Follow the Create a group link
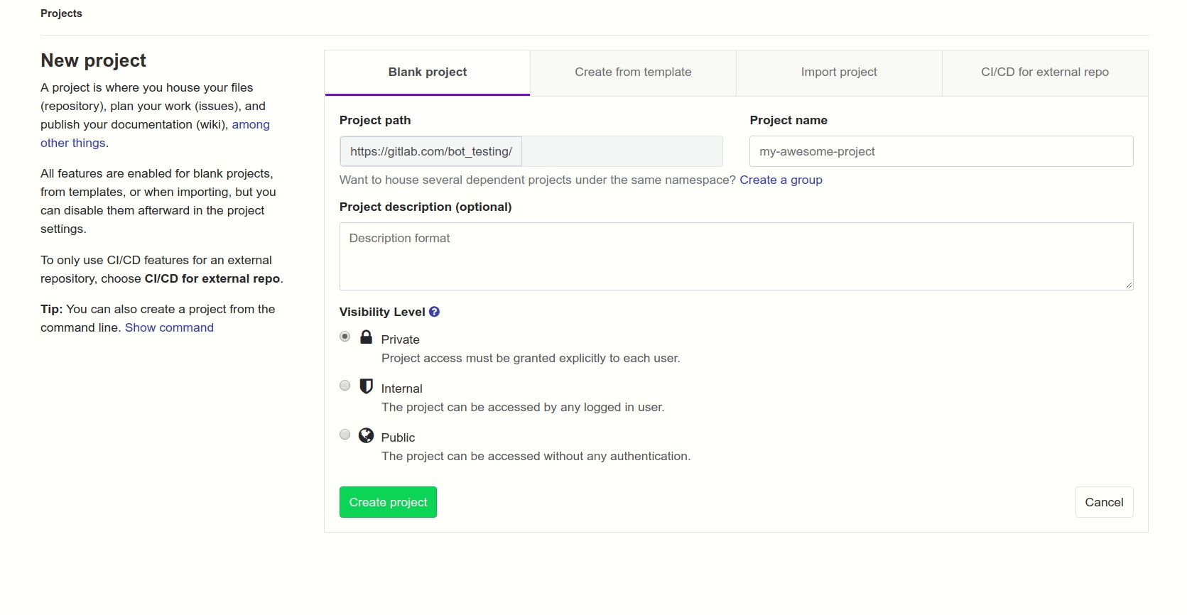 781,180
